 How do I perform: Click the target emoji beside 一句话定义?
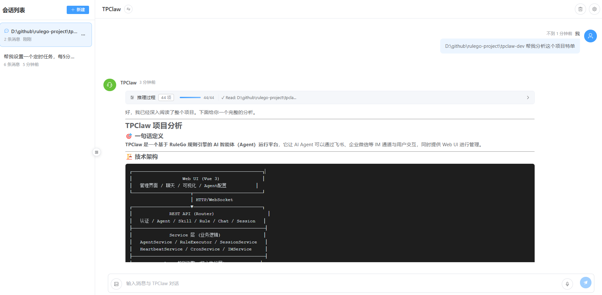(x=129, y=136)
